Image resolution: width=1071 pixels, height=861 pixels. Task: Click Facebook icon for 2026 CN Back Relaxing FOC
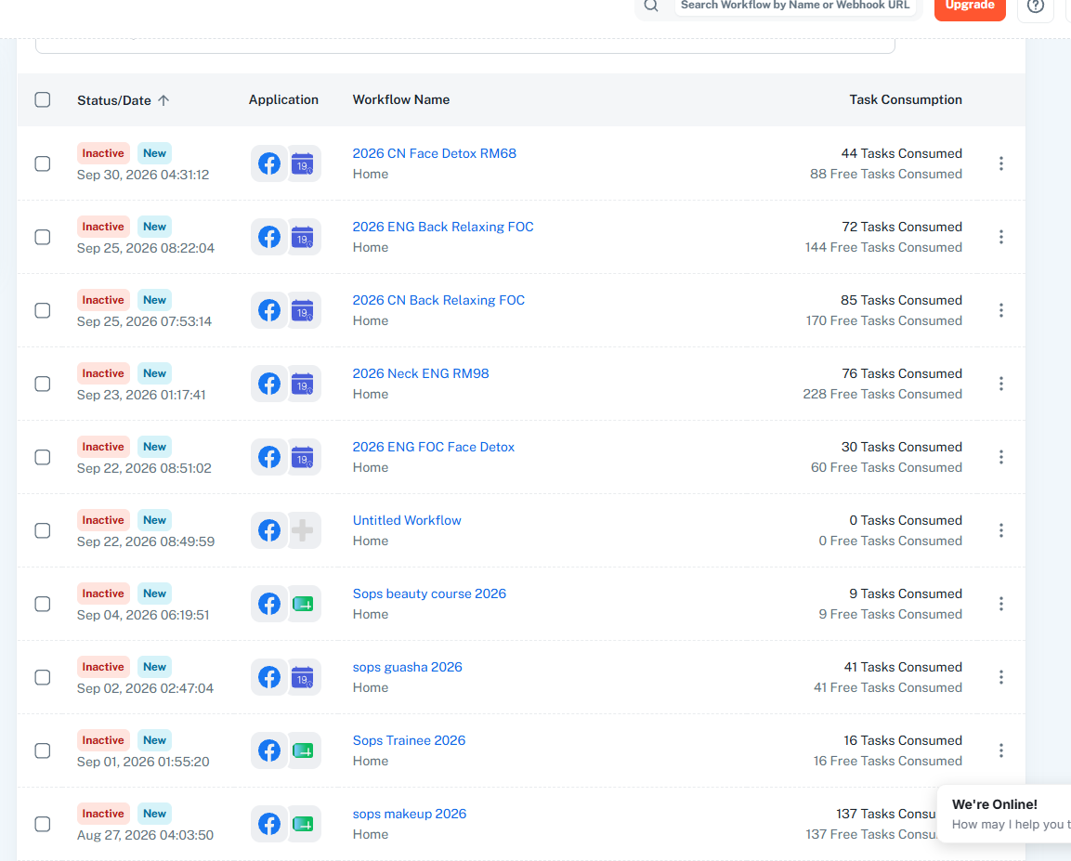(269, 310)
